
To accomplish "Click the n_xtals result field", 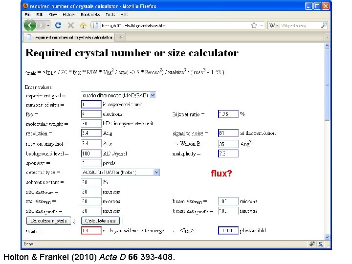I will pyautogui.click(x=91, y=231).
